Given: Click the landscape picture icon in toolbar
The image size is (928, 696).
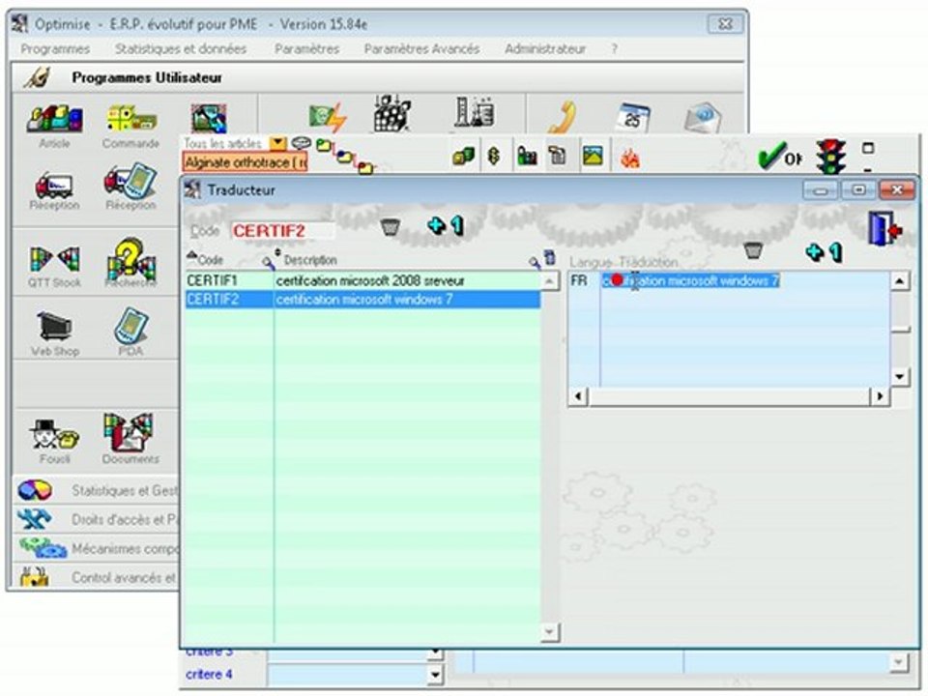Looking at the screenshot, I should (593, 157).
